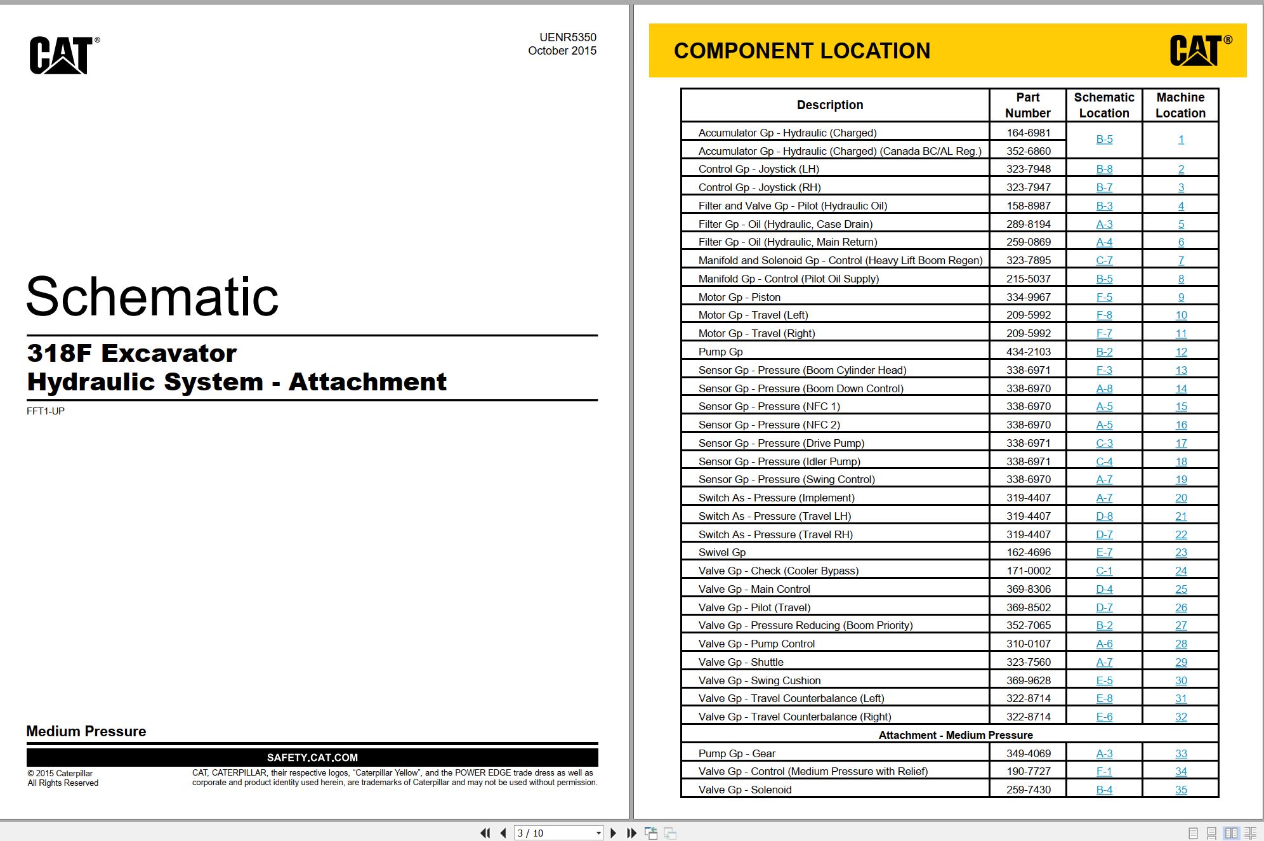Screen dimensions: 1264x841
Task: Open A-8 link for Boom Down Control sensor
Action: [x=1104, y=388]
